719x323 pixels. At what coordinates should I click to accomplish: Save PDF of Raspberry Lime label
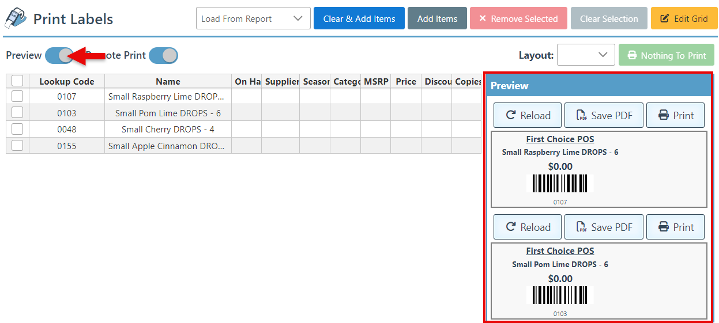click(x=604, y=115)
